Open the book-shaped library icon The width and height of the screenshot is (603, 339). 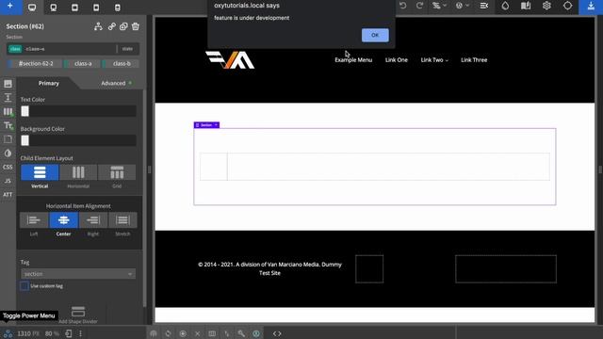pos(526,6)
